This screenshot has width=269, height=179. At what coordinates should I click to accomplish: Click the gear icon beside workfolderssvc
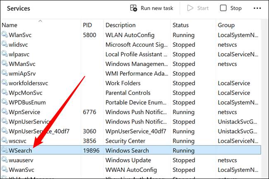pos(5,82)
